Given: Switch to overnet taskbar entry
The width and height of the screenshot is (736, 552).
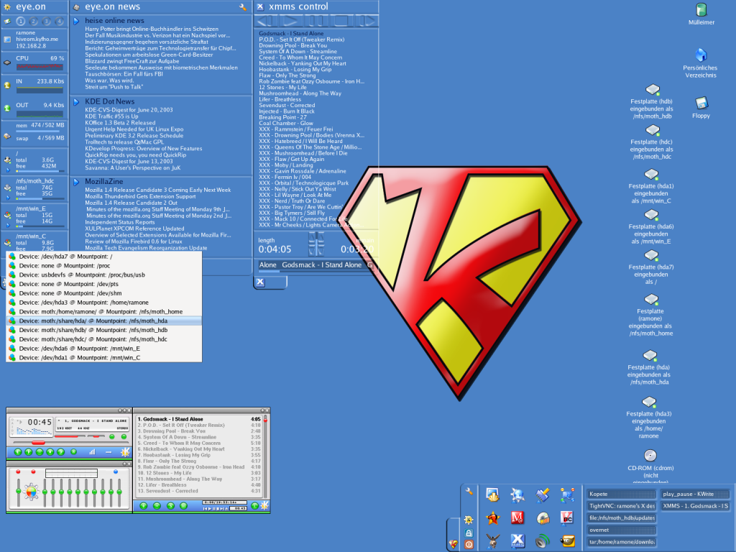Looking at the screenshot, I should click(x=622, y=530).
